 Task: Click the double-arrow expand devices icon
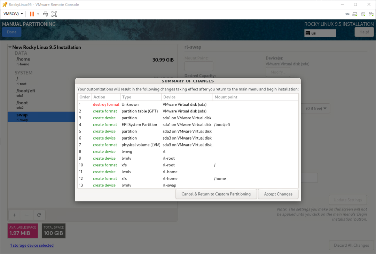point(347,14)
